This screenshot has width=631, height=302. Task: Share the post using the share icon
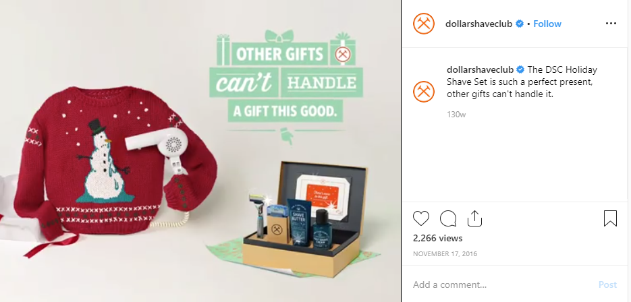[474, 218]
